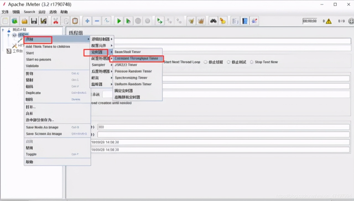
Task: Choose Constant Throughput Timer
Action: [137, 59]
